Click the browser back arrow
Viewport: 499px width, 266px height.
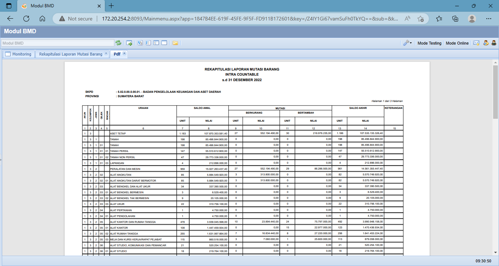click(x=10, y=19)
